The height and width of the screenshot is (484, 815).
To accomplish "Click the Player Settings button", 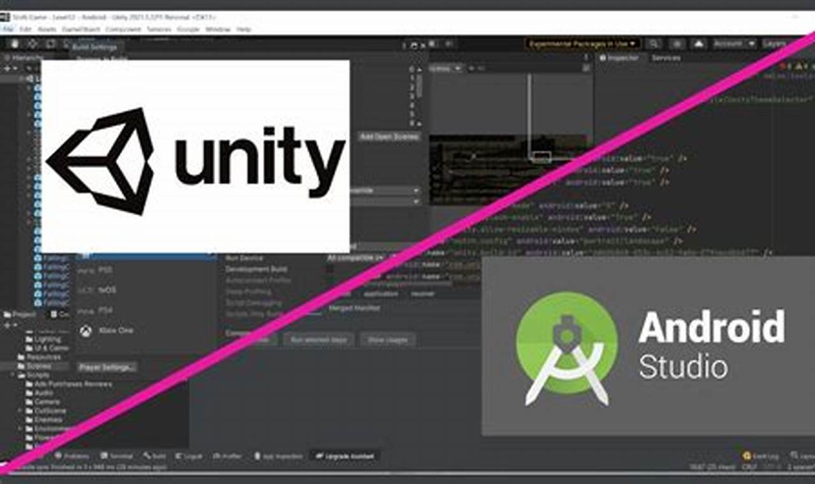I will click(x=107, y=367).
